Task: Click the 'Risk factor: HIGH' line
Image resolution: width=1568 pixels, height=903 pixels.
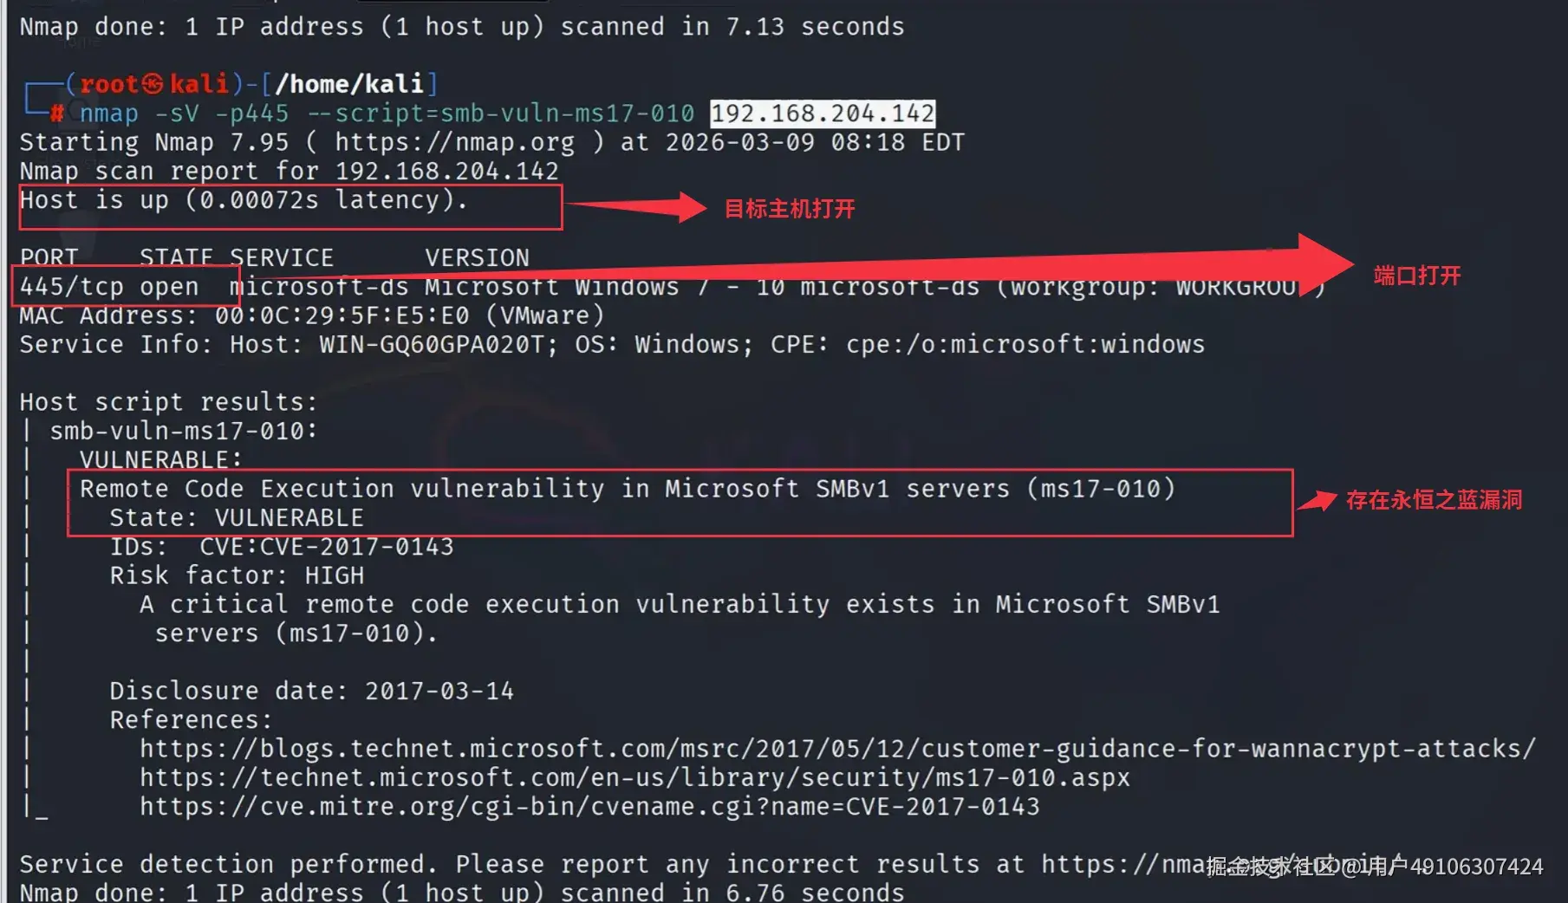Action: coord(236,575)
